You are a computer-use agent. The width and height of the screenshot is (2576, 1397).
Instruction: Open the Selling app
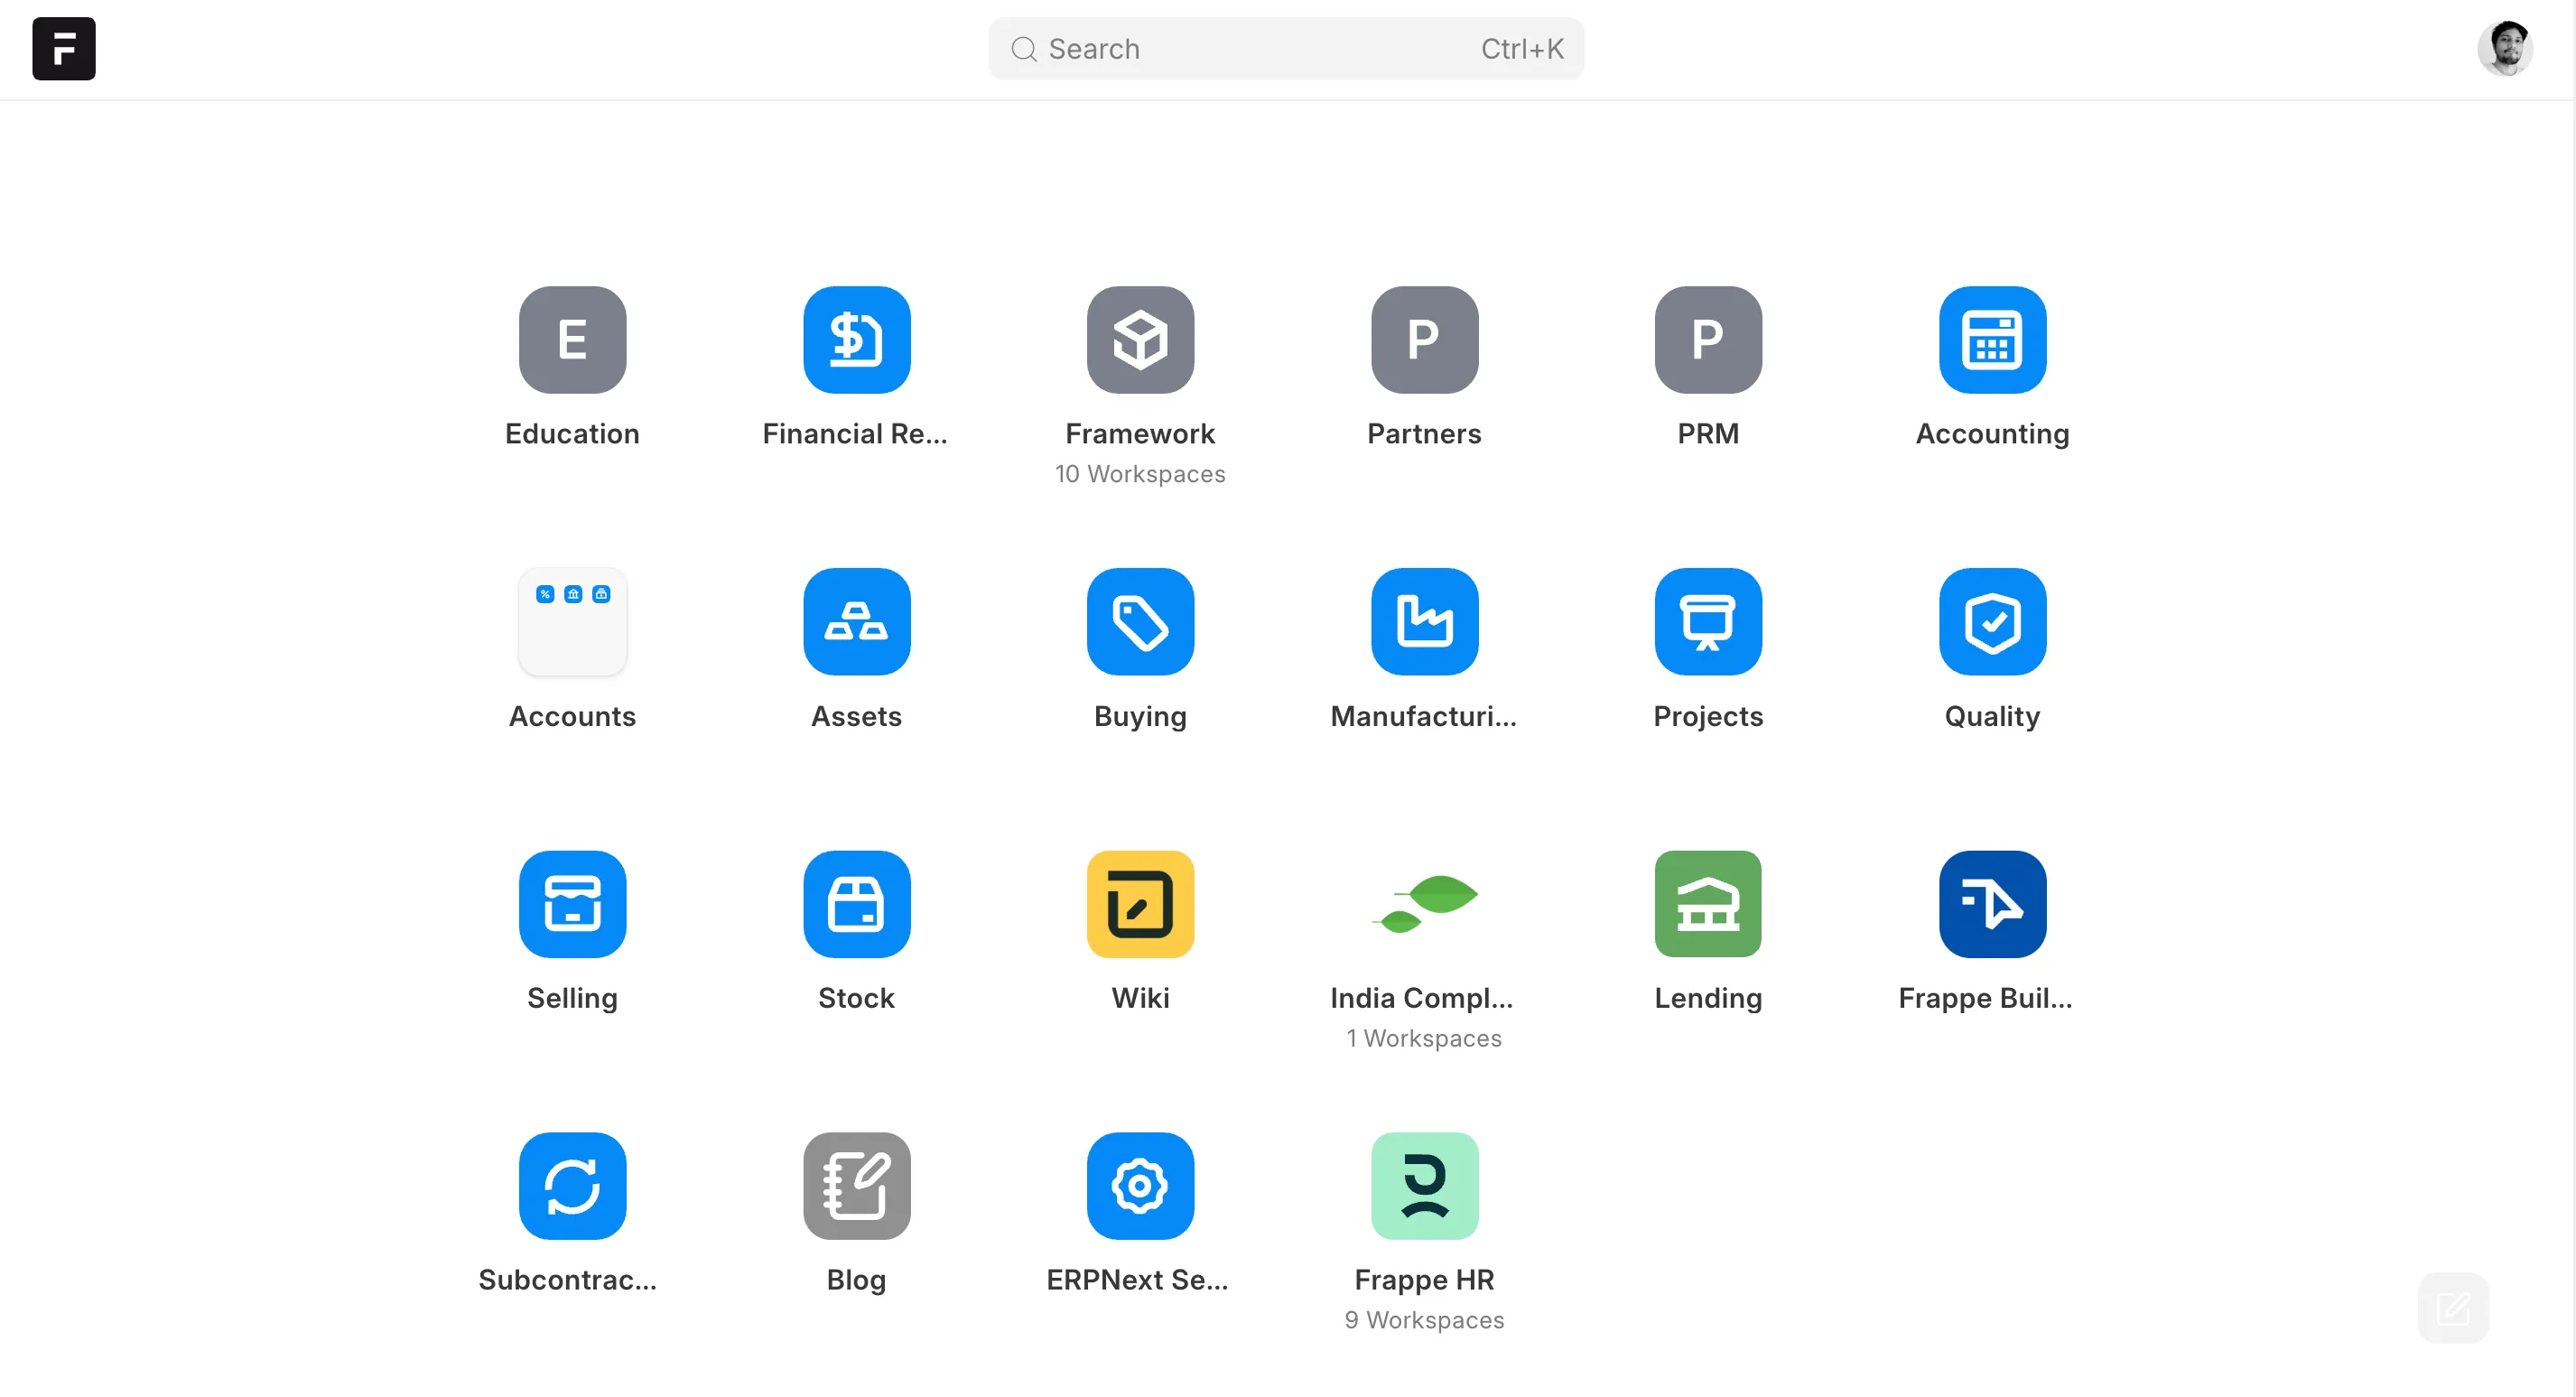click(x=572, y=904)
